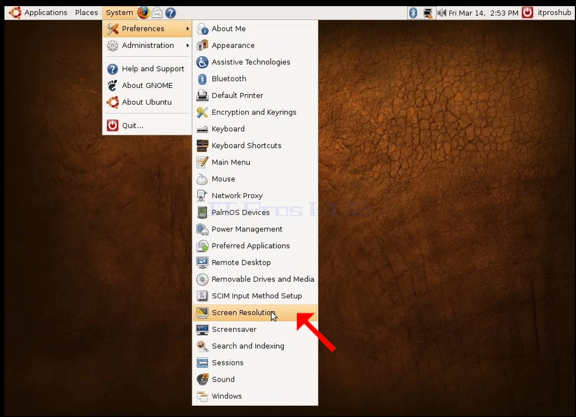Click the About Me person icon
Image resolution: width=576 pixels, height=417 pixels.
click(x=202, y=29)
